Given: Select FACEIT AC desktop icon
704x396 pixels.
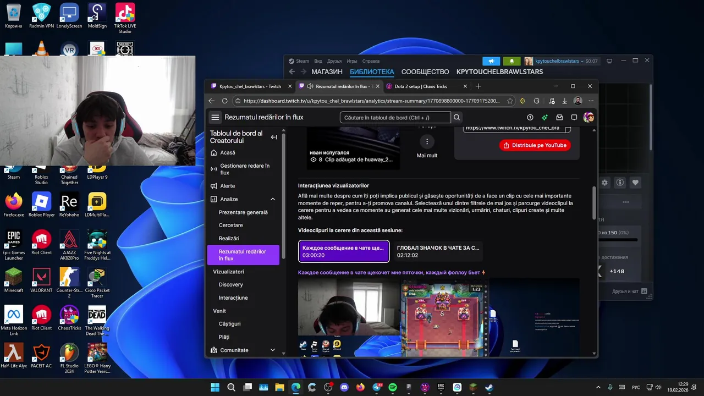Looking at the screenshot, I should click(41, 356).
